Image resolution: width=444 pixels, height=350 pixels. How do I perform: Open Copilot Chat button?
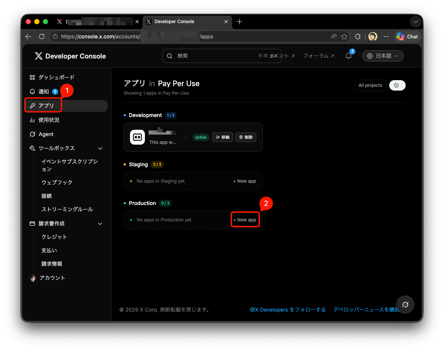(x=407, y=37)
